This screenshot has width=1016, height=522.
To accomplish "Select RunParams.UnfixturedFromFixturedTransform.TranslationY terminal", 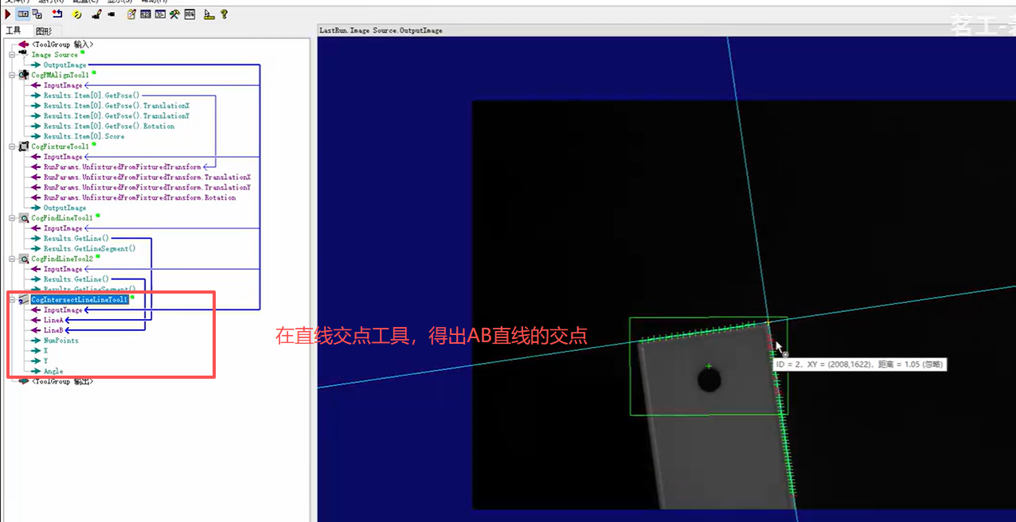I will [x=147, y=188].
